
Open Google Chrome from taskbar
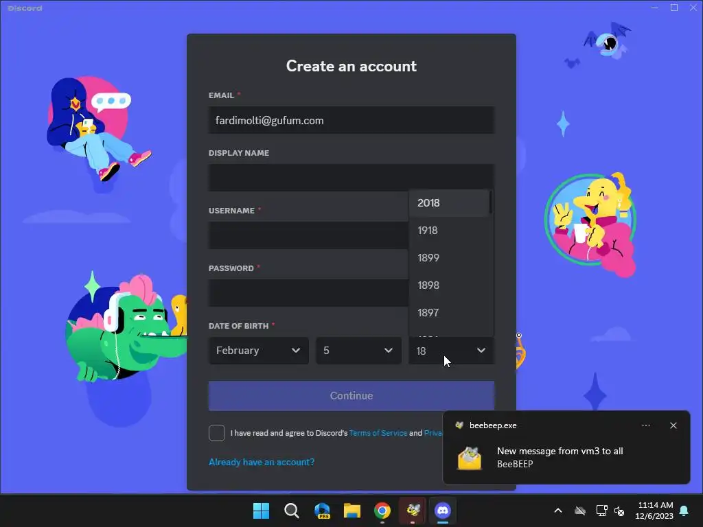382,511
